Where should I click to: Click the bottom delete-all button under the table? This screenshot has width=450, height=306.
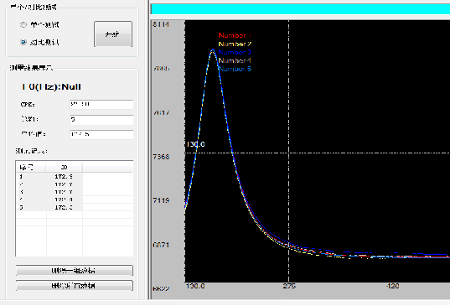pos(75,286)
